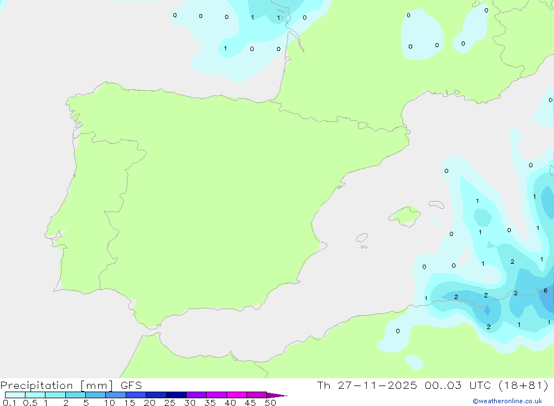Click the Menorca island outline on the map
The image size is (554, 406).
pyautogui.click(x=437, y=204)
